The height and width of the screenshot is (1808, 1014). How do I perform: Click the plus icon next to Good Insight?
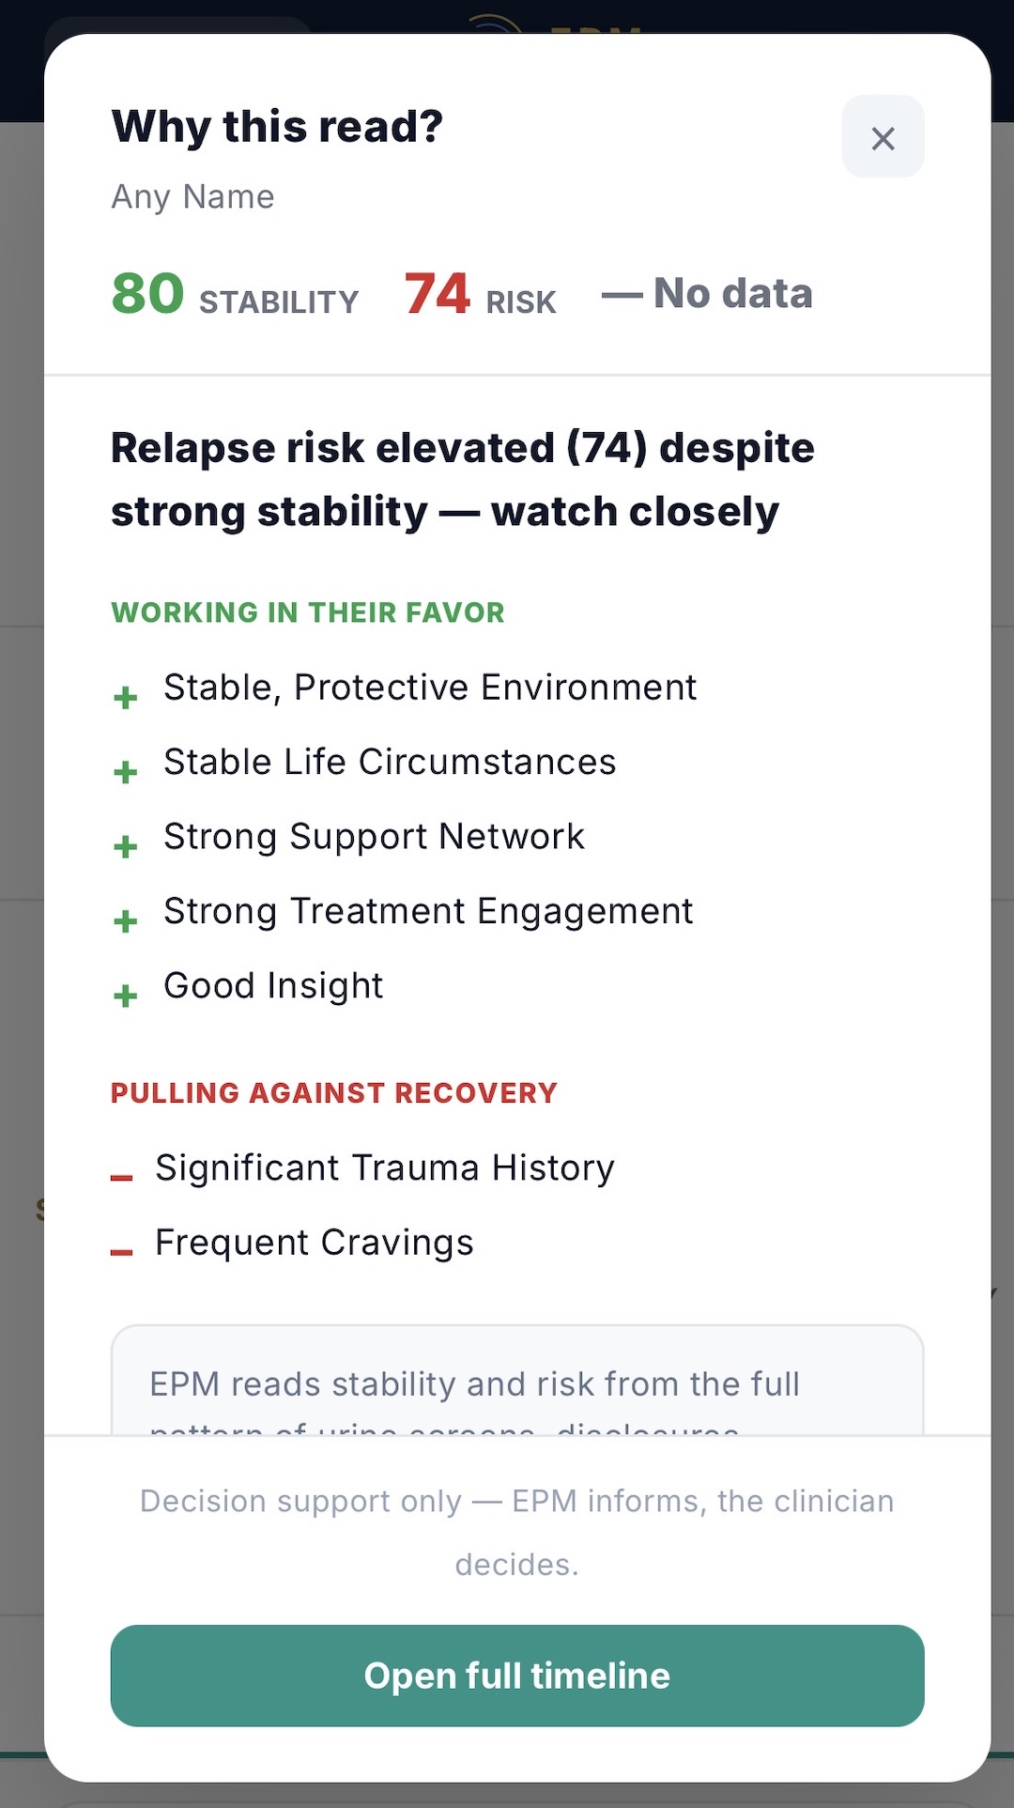coord(125,996)
